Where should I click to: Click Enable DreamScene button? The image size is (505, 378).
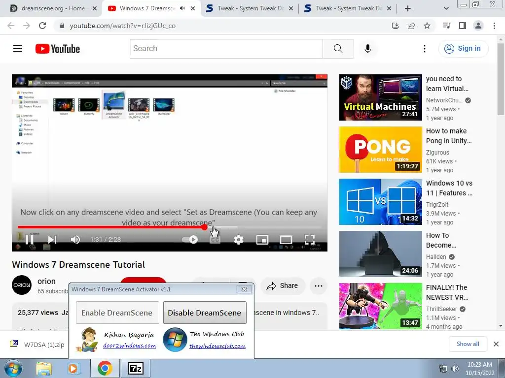pyautogui.click(x=117, y=313)
